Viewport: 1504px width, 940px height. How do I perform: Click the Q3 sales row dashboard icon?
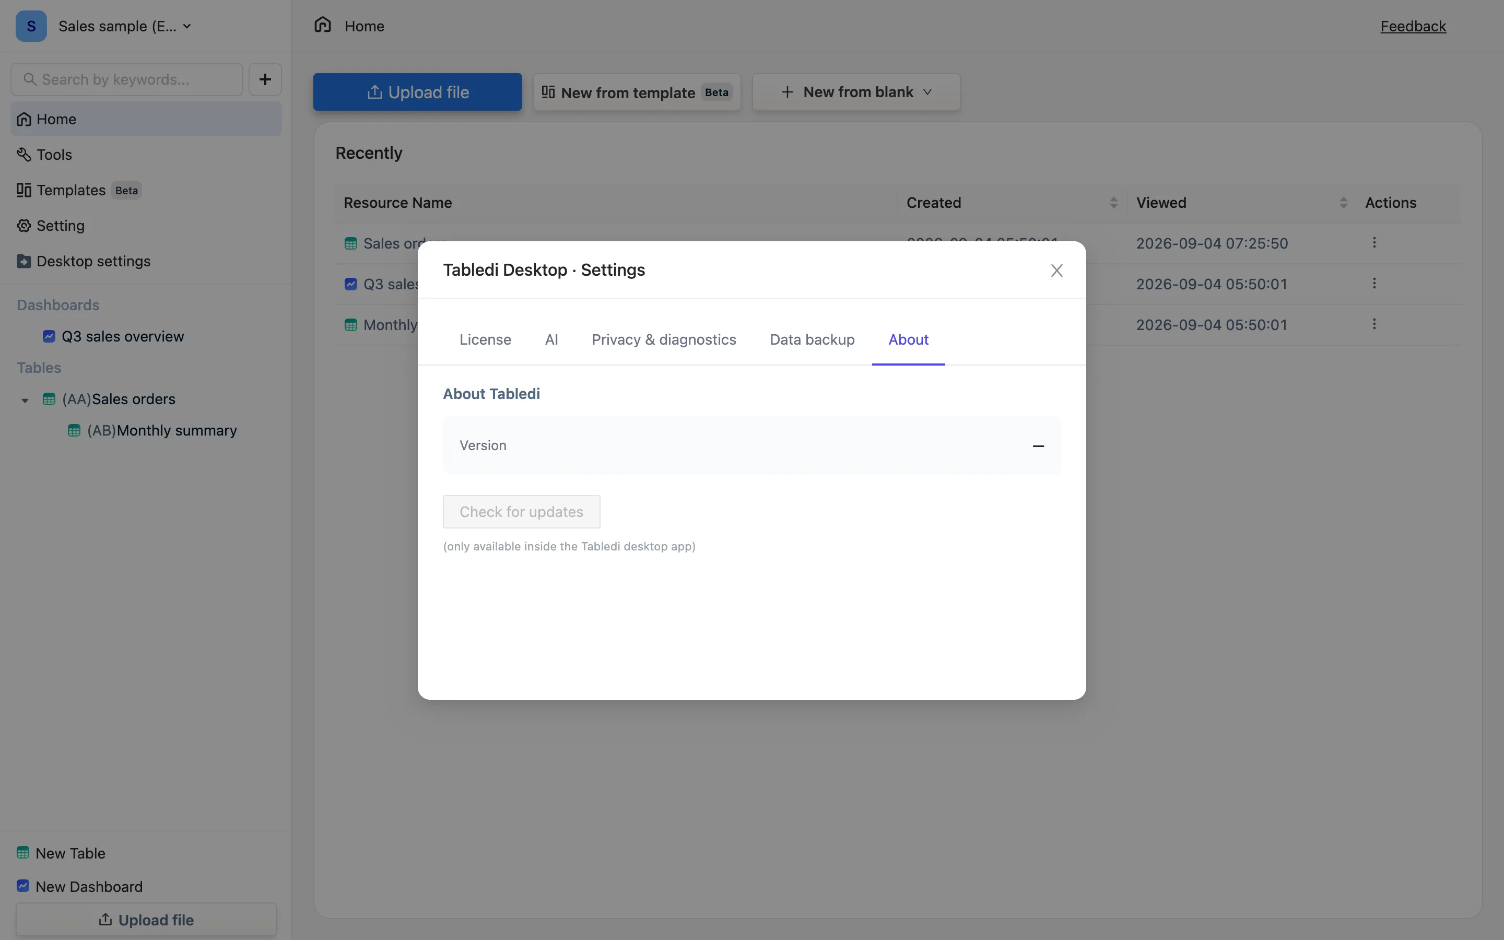(350, 284)
